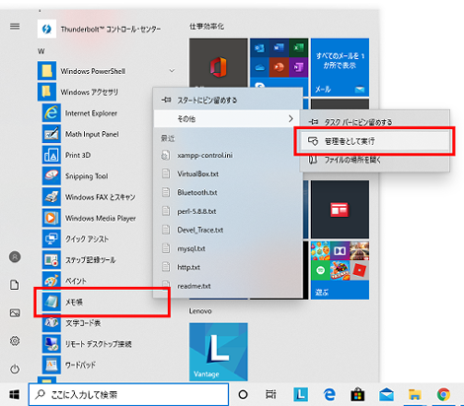Click the Windows Media Player icon
The image size is (464, 406).
pyautogui.click(x=51, y=218)
